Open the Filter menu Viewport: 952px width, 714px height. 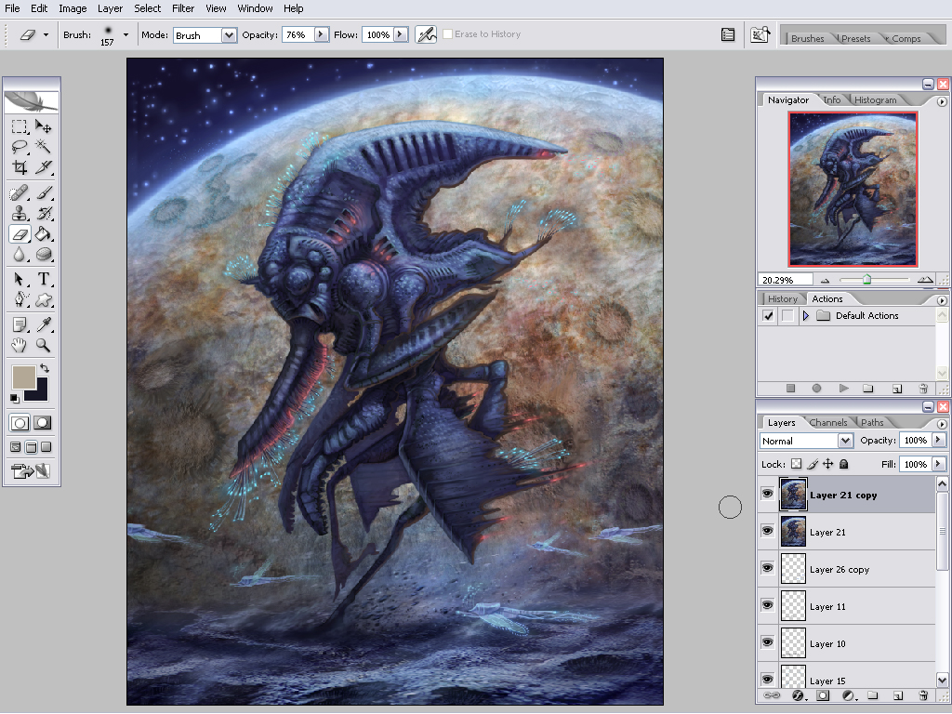pyautogui.click(x=183, y=8)
